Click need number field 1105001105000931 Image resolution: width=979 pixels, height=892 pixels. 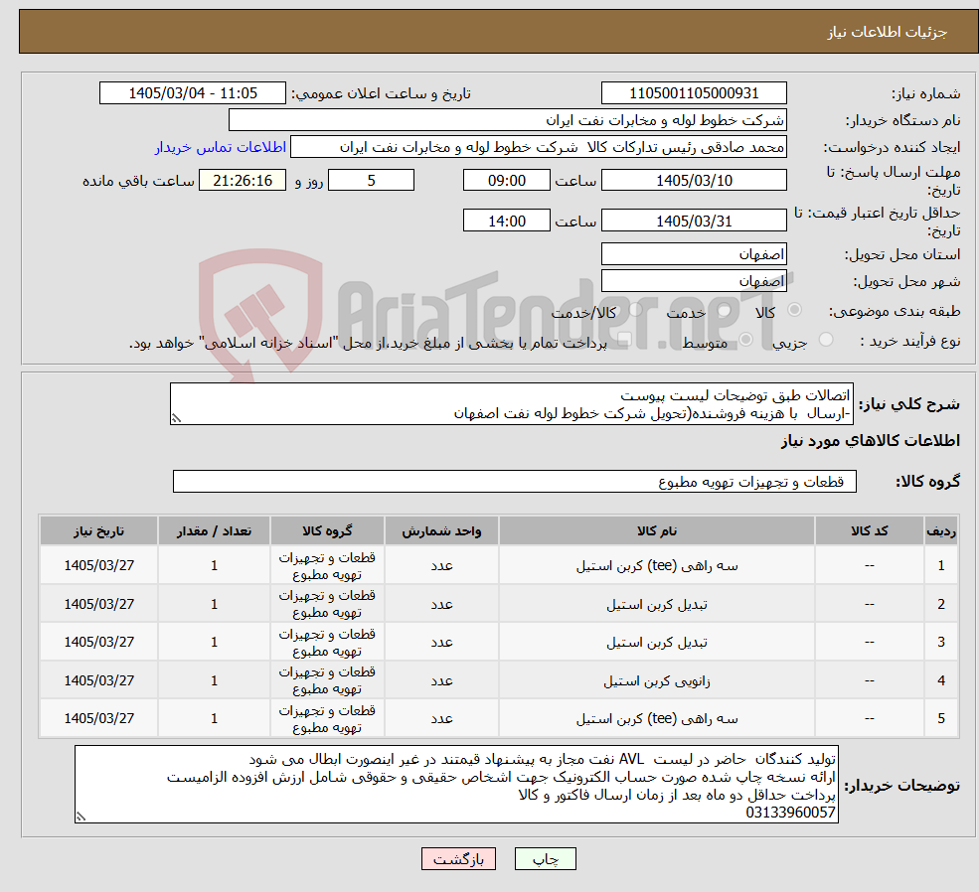[694, 93]
